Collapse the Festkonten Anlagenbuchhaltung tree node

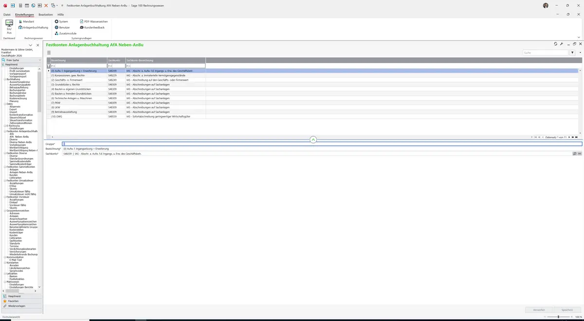coord(4,131)
